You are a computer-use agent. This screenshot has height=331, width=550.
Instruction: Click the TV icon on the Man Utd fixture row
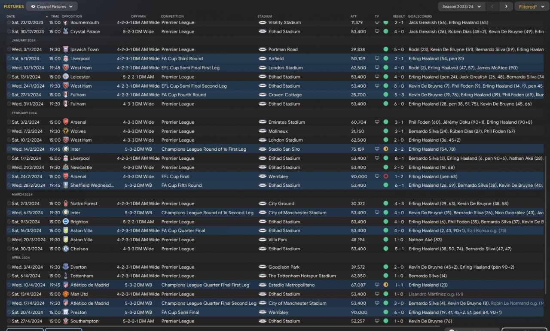point(377,294)
